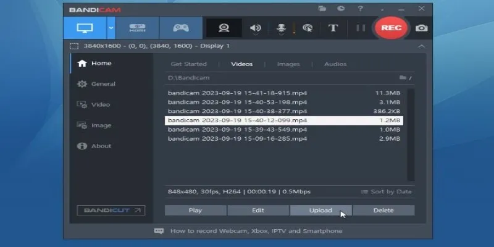Select Screen Recording mode monitor icon
Image resolution: width=494 pixels, height=247 pixels.
[x=85, y=28]
